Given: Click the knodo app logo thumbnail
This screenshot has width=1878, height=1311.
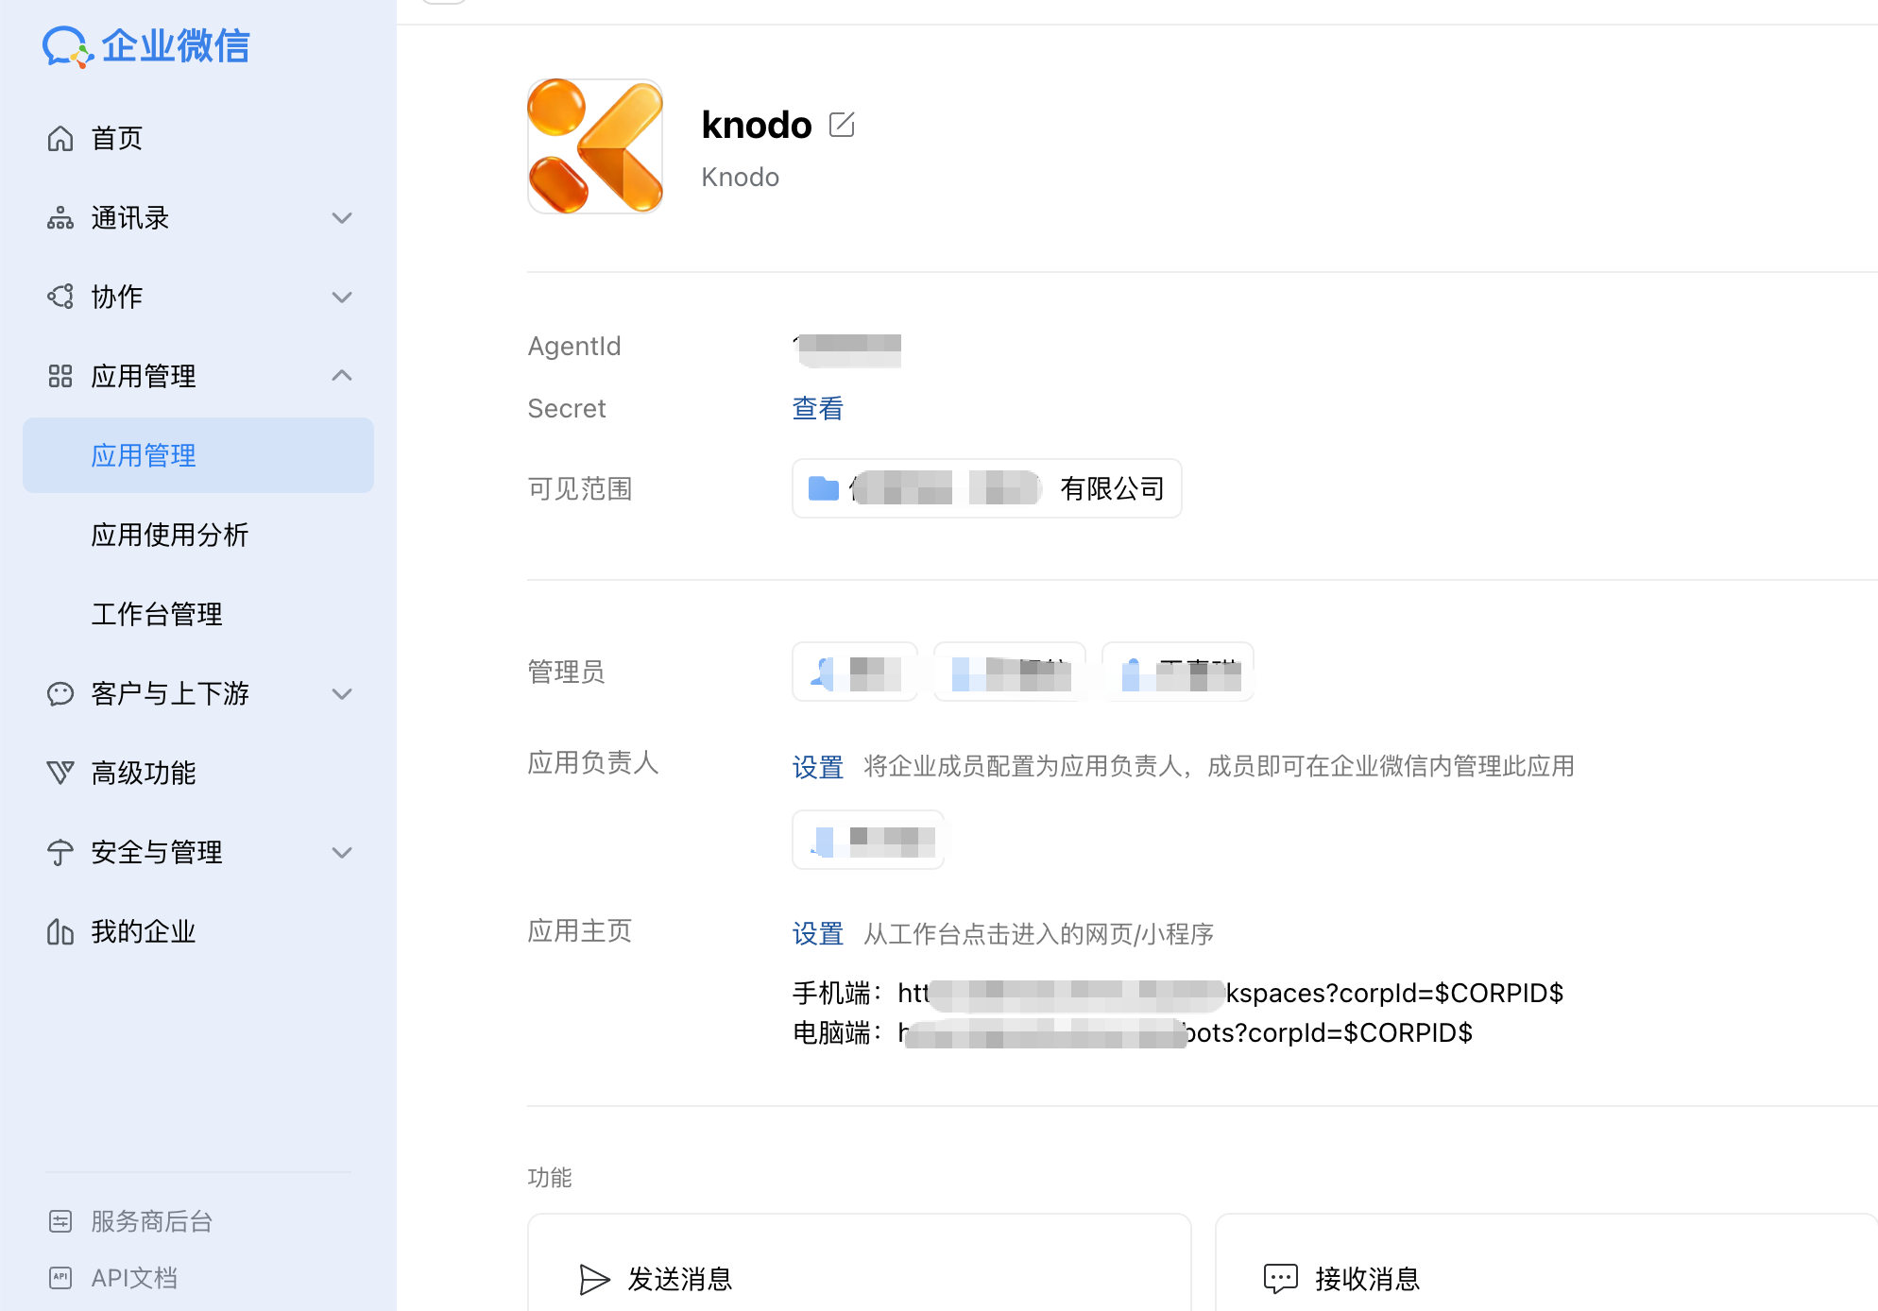Looking at the screenshot, I should click(x=594, y=145).
